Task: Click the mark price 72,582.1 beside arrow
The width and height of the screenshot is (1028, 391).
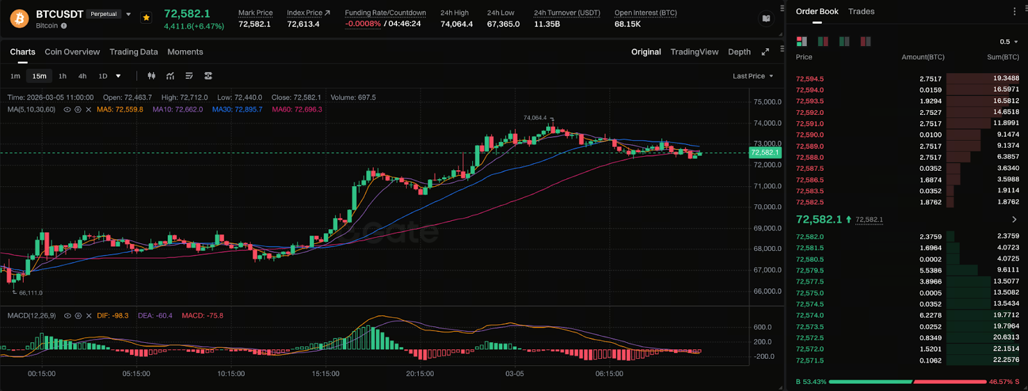Action: pos(869,220)
